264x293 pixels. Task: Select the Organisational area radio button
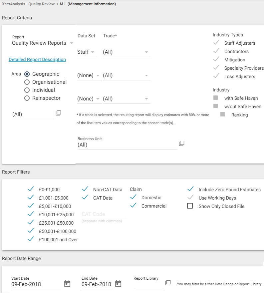tap(27, 82)
